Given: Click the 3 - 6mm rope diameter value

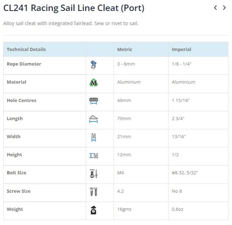Looking at the screenshot, I should [126, 64].
